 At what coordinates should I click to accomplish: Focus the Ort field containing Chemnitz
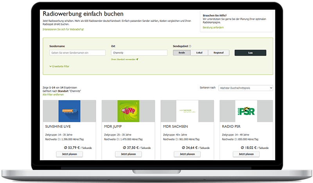point(139,53)
